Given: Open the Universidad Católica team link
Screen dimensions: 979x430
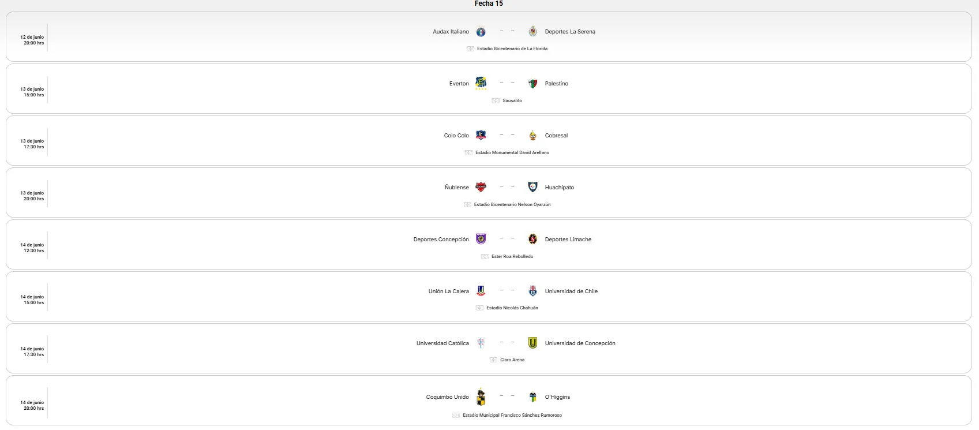Looking at the screenshot, I should click(x=442, y=343).
